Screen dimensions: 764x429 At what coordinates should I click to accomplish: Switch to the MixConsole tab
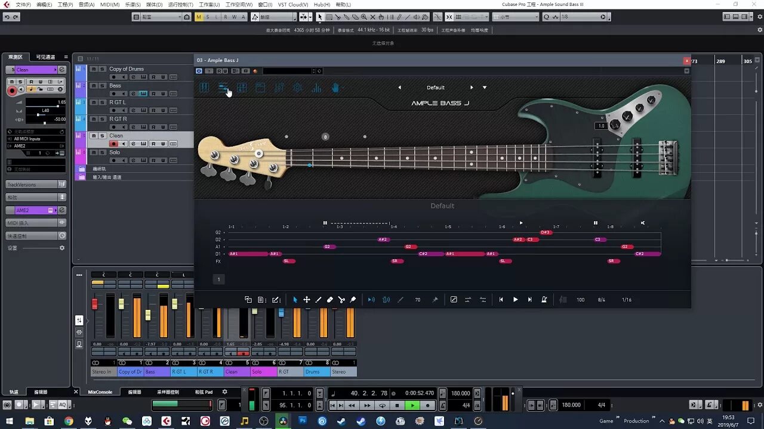click(x=100, y=392)
